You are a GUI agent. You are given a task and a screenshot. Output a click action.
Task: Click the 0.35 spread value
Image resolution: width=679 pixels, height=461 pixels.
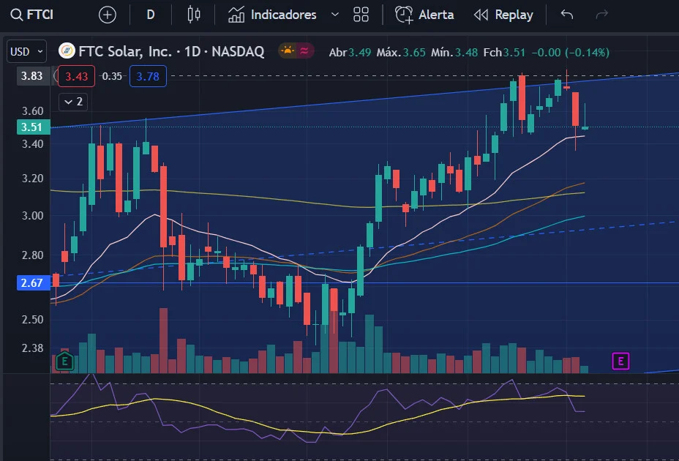click(x=112, y=76)
